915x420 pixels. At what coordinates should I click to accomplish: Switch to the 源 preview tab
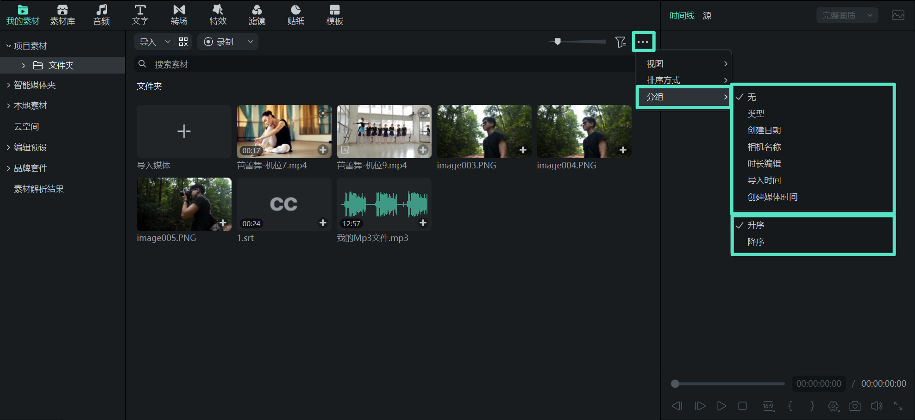pyautogui.click(x=707, y=16)
